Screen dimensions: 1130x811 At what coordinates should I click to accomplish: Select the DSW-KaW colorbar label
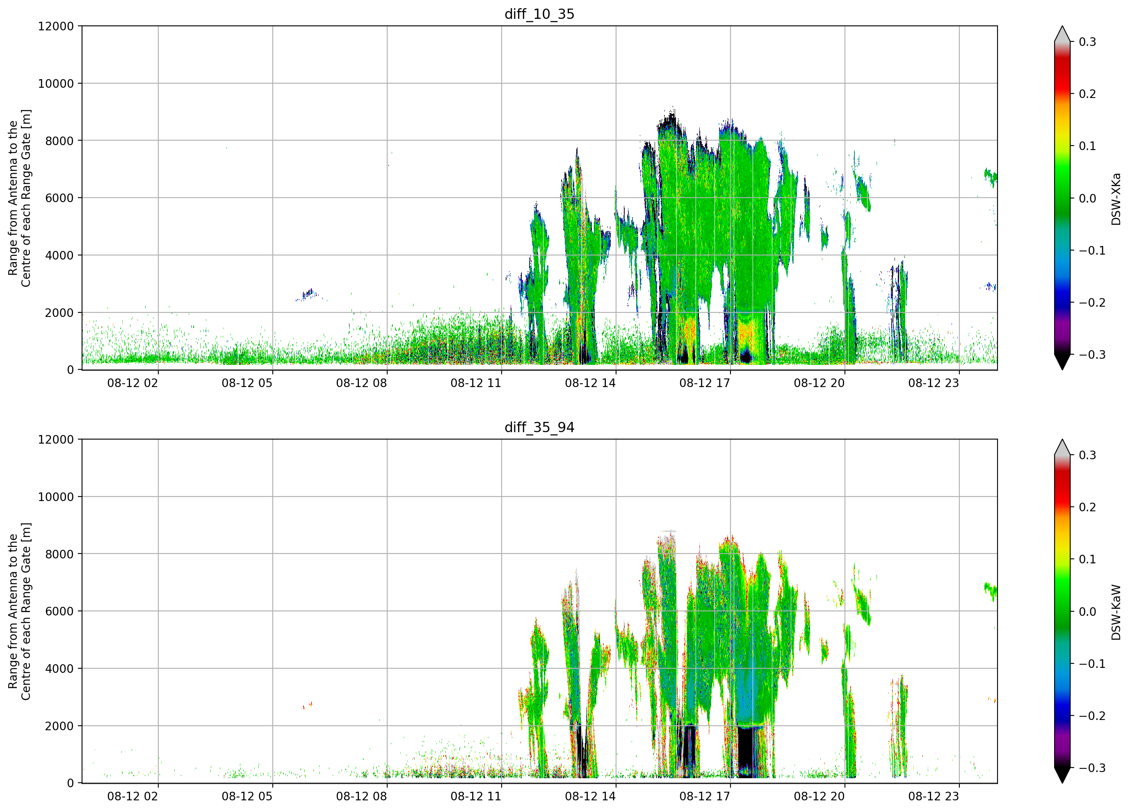tap(1116, 612)
